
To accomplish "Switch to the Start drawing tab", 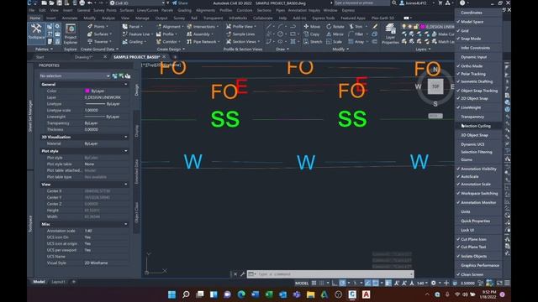I will coord(40,57).
